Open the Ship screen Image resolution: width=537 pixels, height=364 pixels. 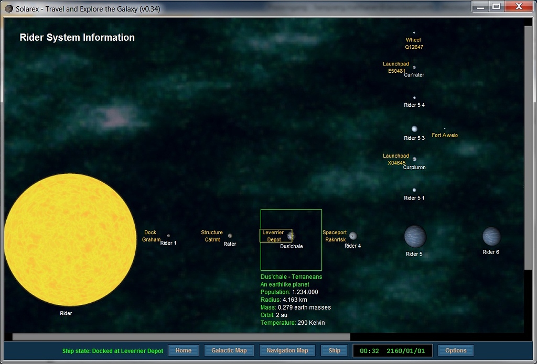click(334, 350)
